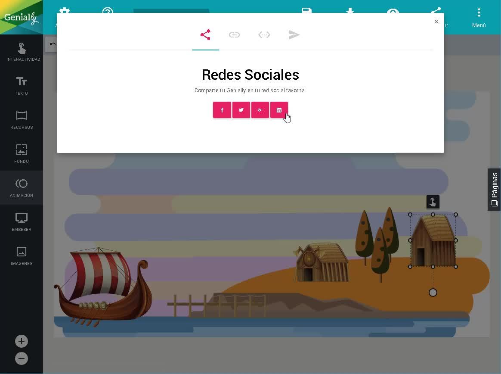Open the send by email tab
The height and width of the screenshot is (374, 501).
(294, 34)
